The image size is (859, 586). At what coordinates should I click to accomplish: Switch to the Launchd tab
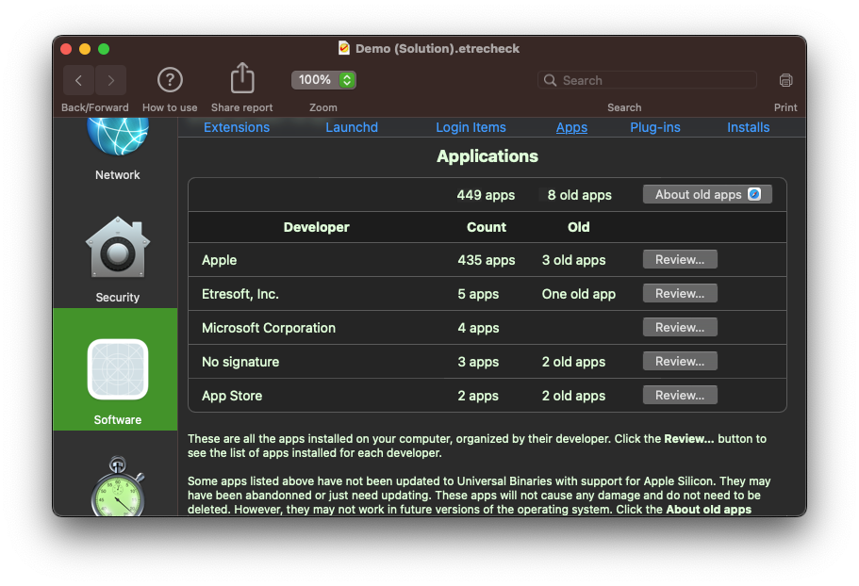pyautogui.click(x=352, y=127)
